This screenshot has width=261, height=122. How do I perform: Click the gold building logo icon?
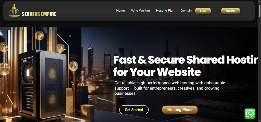(x=14, y=11)
